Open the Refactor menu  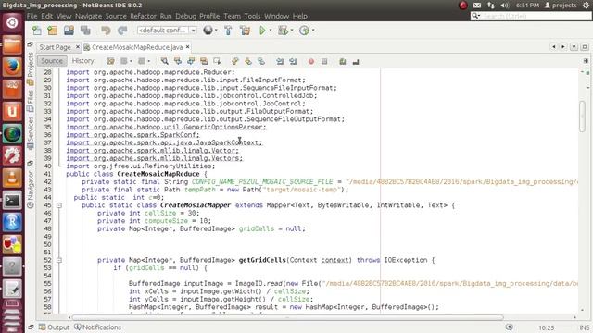(143, 16)
